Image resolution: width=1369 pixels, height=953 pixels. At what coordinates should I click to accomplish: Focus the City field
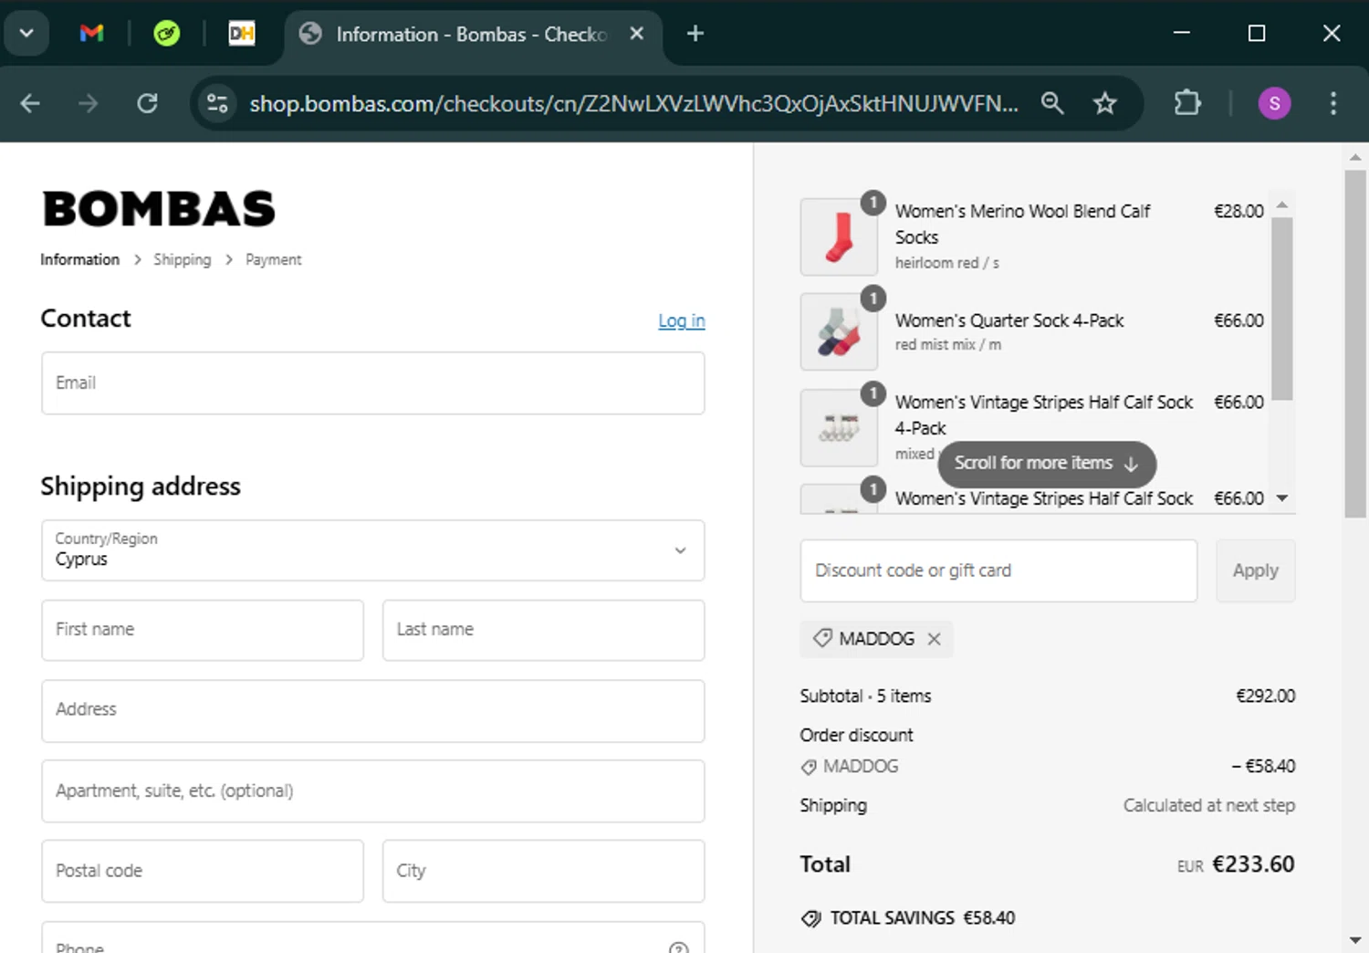[543, 871]
